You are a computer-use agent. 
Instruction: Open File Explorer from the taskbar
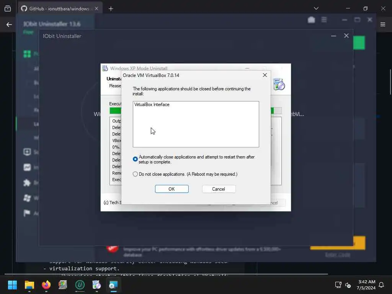(29, 285)
